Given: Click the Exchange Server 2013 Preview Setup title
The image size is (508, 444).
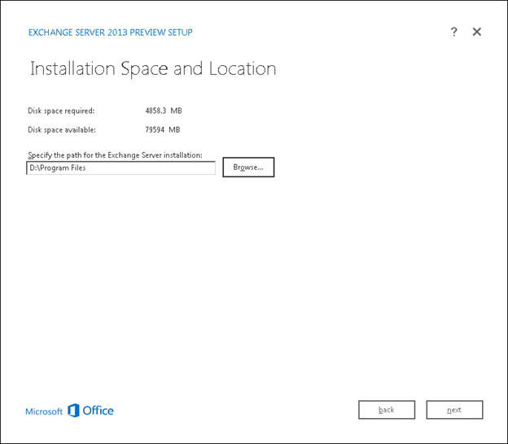Looking at the screenshot, I should click(x=110, y=33).
